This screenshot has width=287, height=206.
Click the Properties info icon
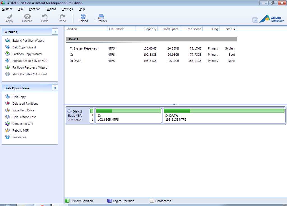[8, 137]
